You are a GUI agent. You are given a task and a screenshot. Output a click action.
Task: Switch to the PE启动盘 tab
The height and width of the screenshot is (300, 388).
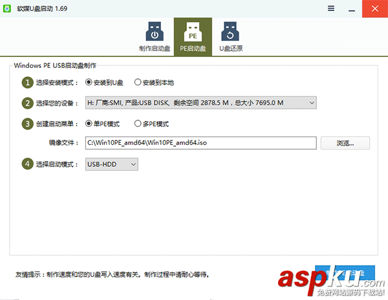click(193, 37)
